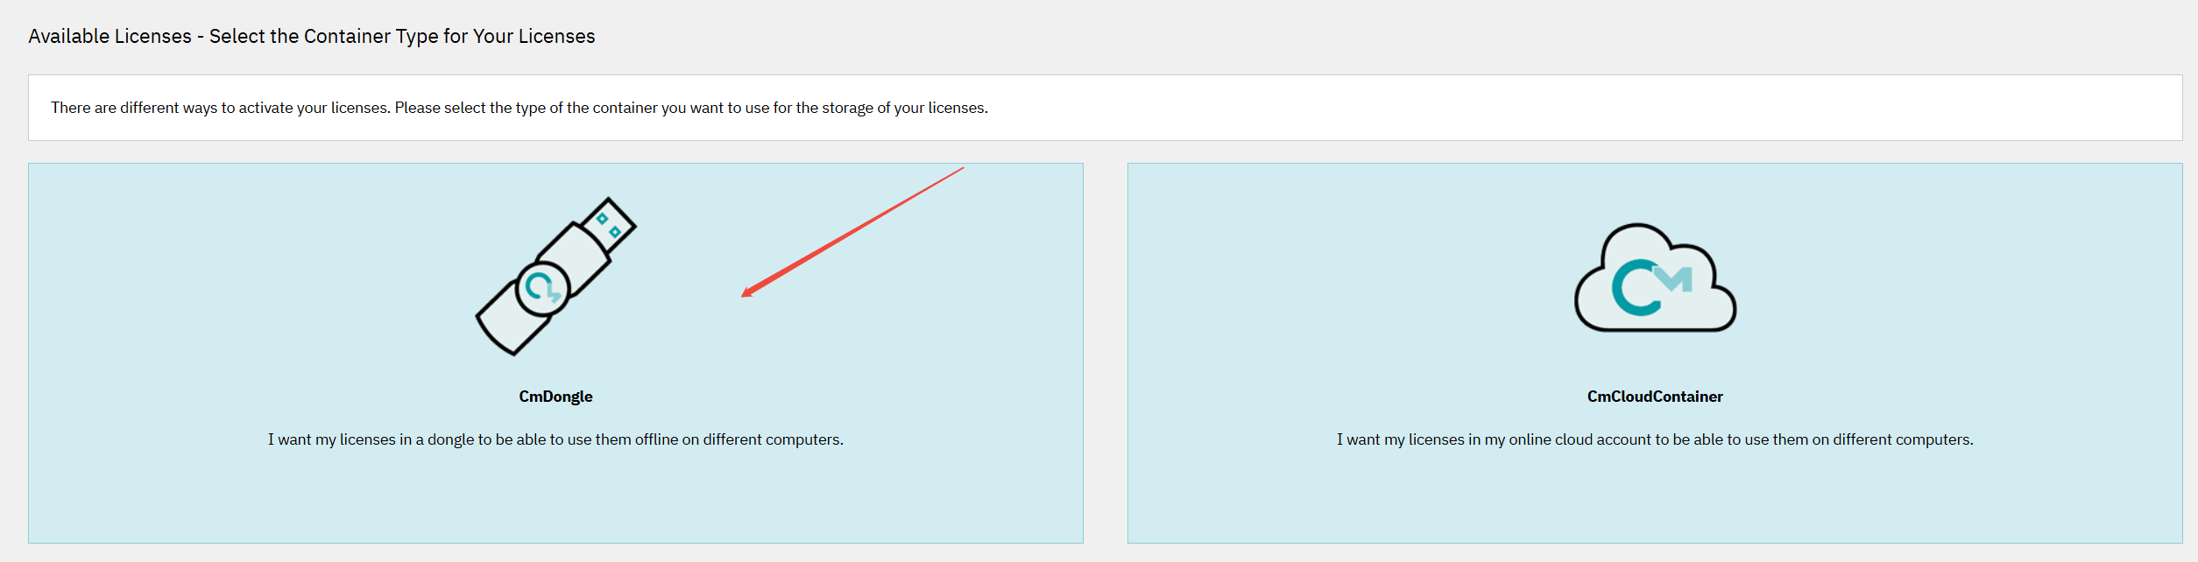Click the "Available Licenses" page heading
This screenshot has width=2198, height=562.
coord(110,36)
